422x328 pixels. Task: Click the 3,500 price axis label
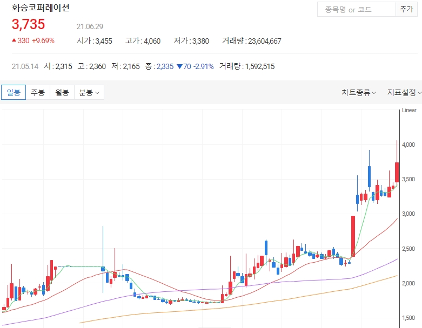tap(408, 179)
